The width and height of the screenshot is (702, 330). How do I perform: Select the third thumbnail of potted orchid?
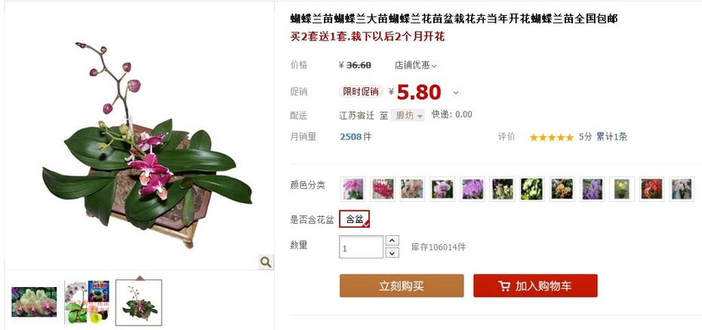139,303
